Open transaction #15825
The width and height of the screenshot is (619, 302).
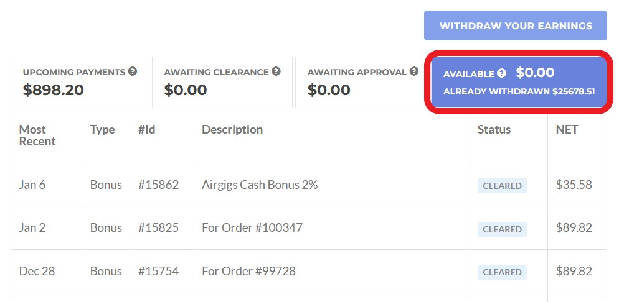pos(158,227)
